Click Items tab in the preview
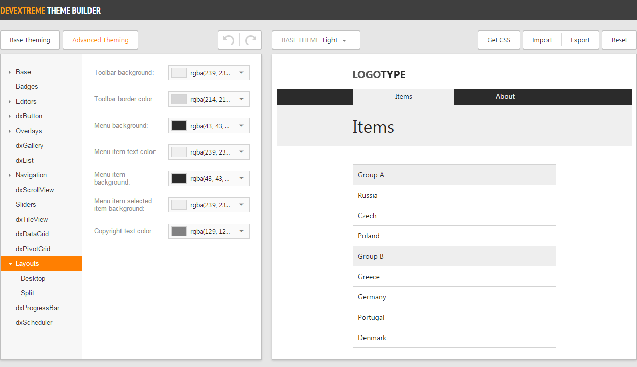637x367 pixels. coord(404,97)
